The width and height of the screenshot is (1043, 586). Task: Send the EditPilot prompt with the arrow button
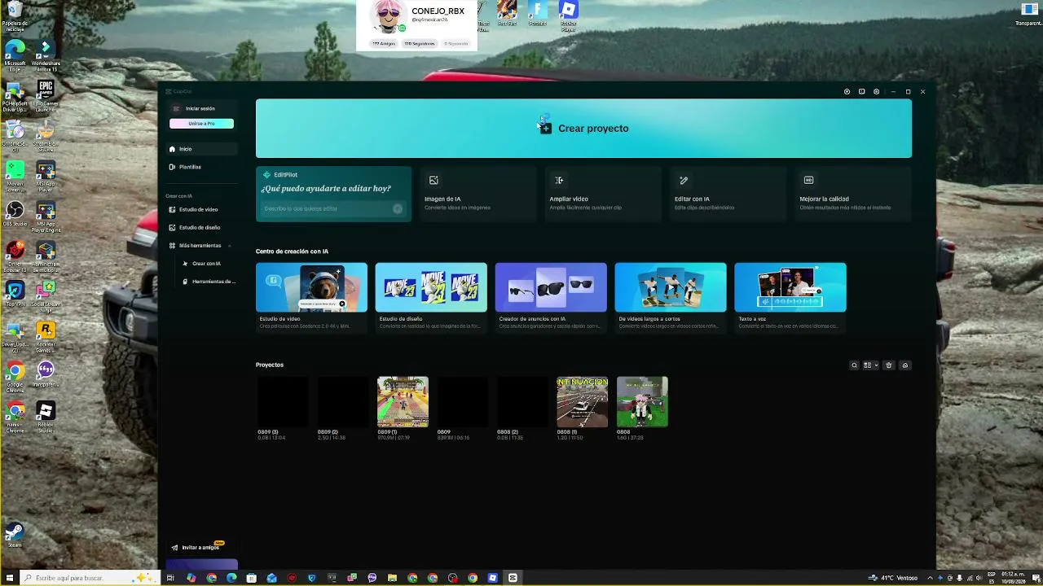[x=398, y=208]
